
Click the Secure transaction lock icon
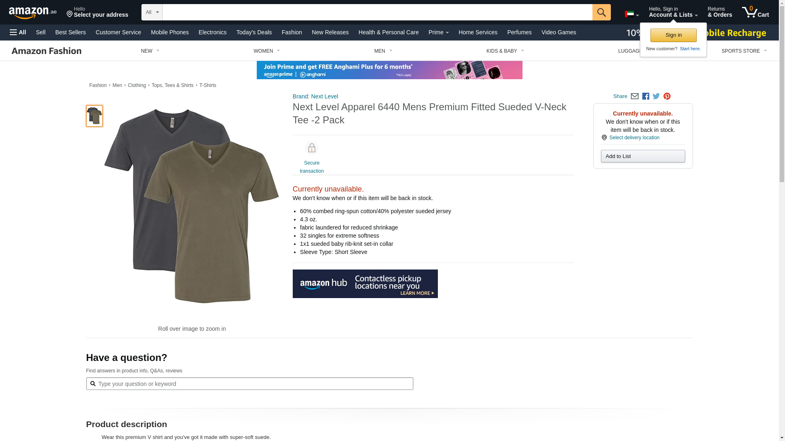click(312, 148)
